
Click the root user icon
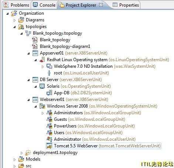49,73
